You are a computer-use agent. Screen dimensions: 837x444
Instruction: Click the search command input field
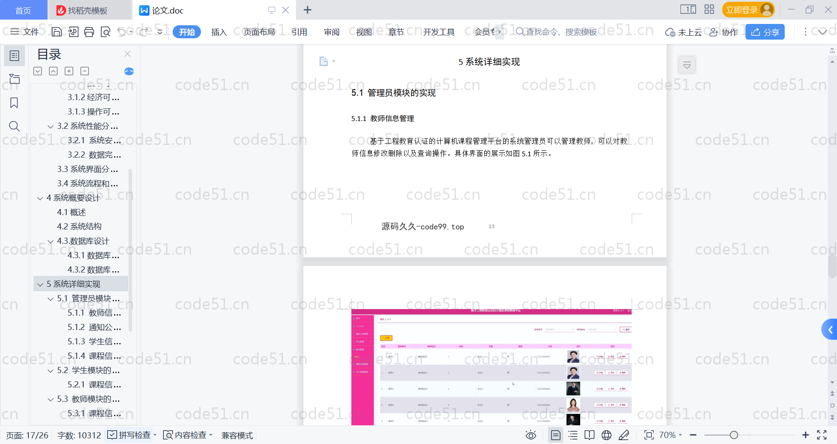pyautogui.click(x=556, y=32)
